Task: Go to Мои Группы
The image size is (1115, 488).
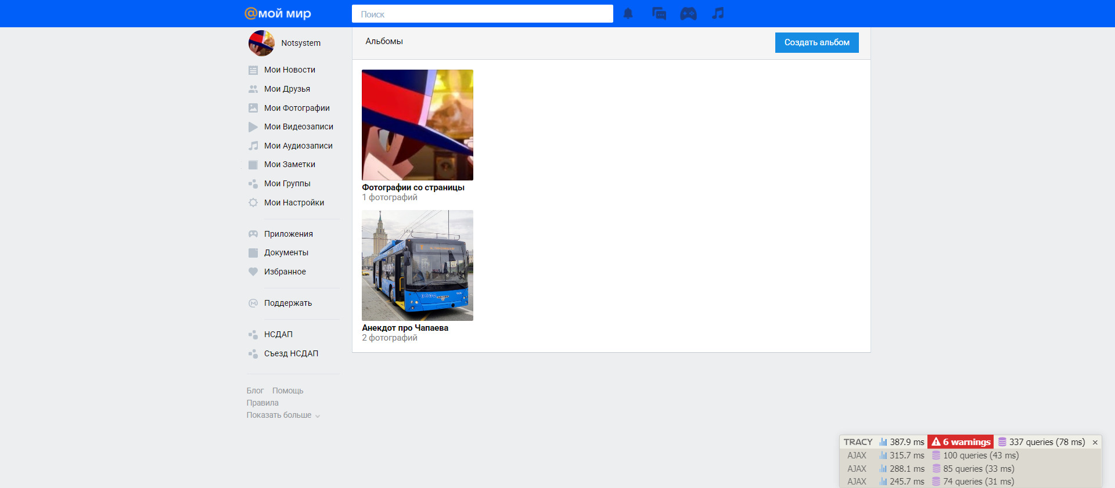Action: click(287, 183)
